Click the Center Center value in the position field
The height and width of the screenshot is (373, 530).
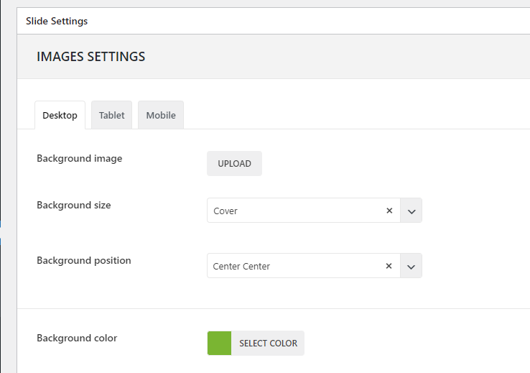[x=241, y=267]
